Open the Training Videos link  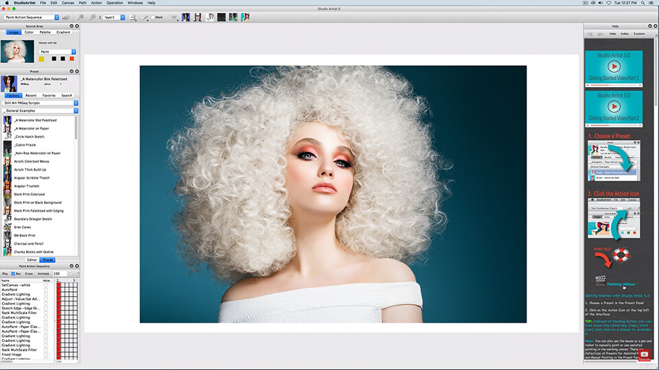pyautogui.click(x=621, y=284)
